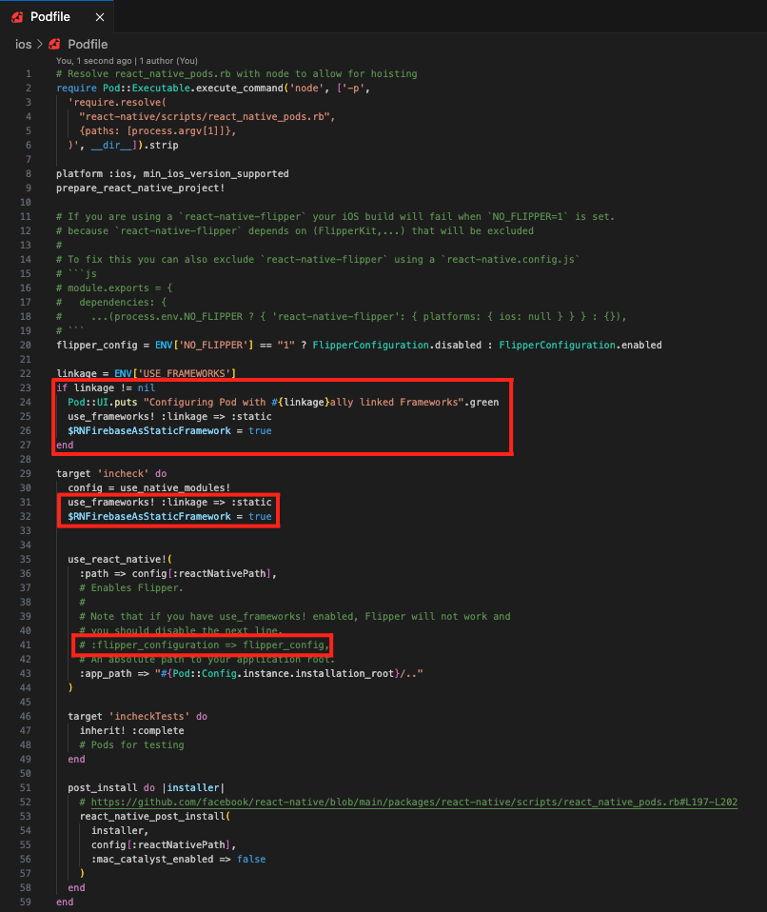The image size is (767, 912).
Task: Click line number 23 in the gutter
Action: click(26, 387)
